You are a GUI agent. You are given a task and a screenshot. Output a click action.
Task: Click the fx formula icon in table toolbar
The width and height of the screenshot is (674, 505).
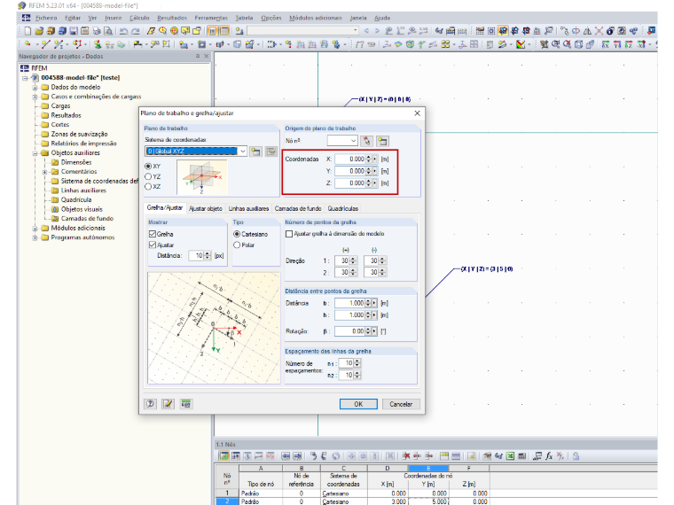point(549,456)
